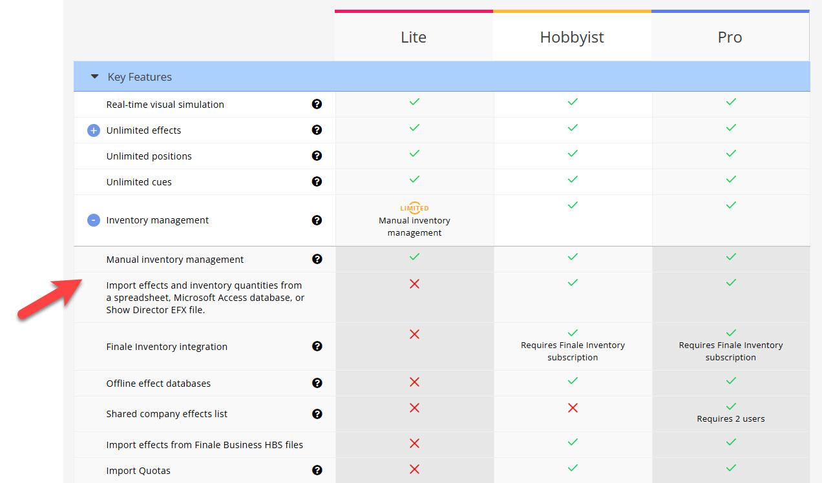
Task: Select the Hobbyist plan column header
Action: pos(572,37)
